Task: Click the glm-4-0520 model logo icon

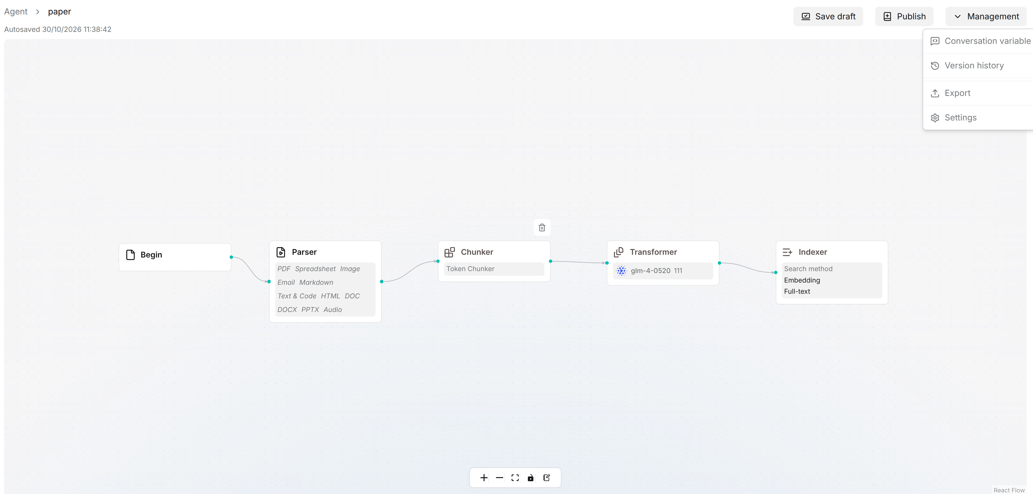Action: (x=621, y=271)
